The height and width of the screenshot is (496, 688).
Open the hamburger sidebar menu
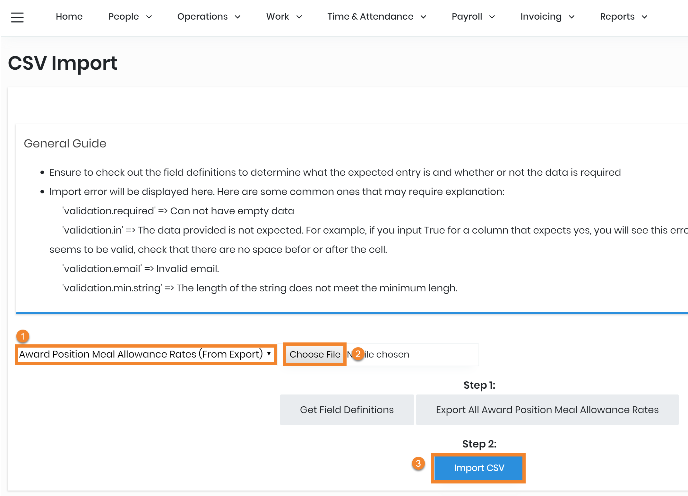coord(17,17)
